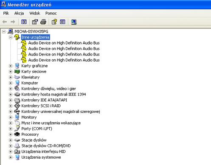Click the Forward arrow toolbar button
Viewport: 211px width, 165px height.
click(x=13, y=22)
